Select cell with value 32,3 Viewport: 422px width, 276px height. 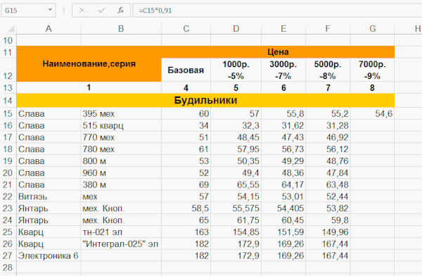point(236,125)
